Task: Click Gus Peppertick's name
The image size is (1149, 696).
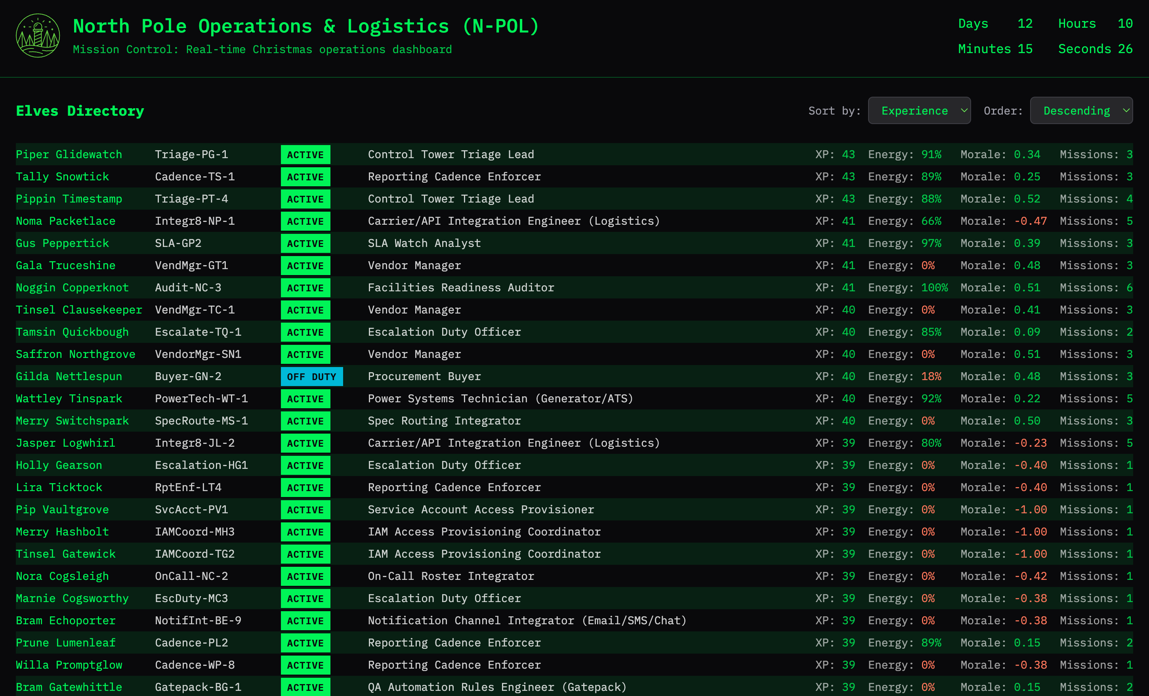Action: click(x=62, y=243)
